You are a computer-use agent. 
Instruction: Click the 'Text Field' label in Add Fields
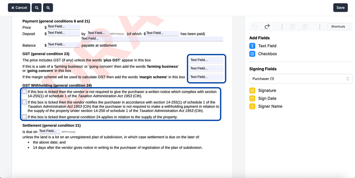[267, 46]
